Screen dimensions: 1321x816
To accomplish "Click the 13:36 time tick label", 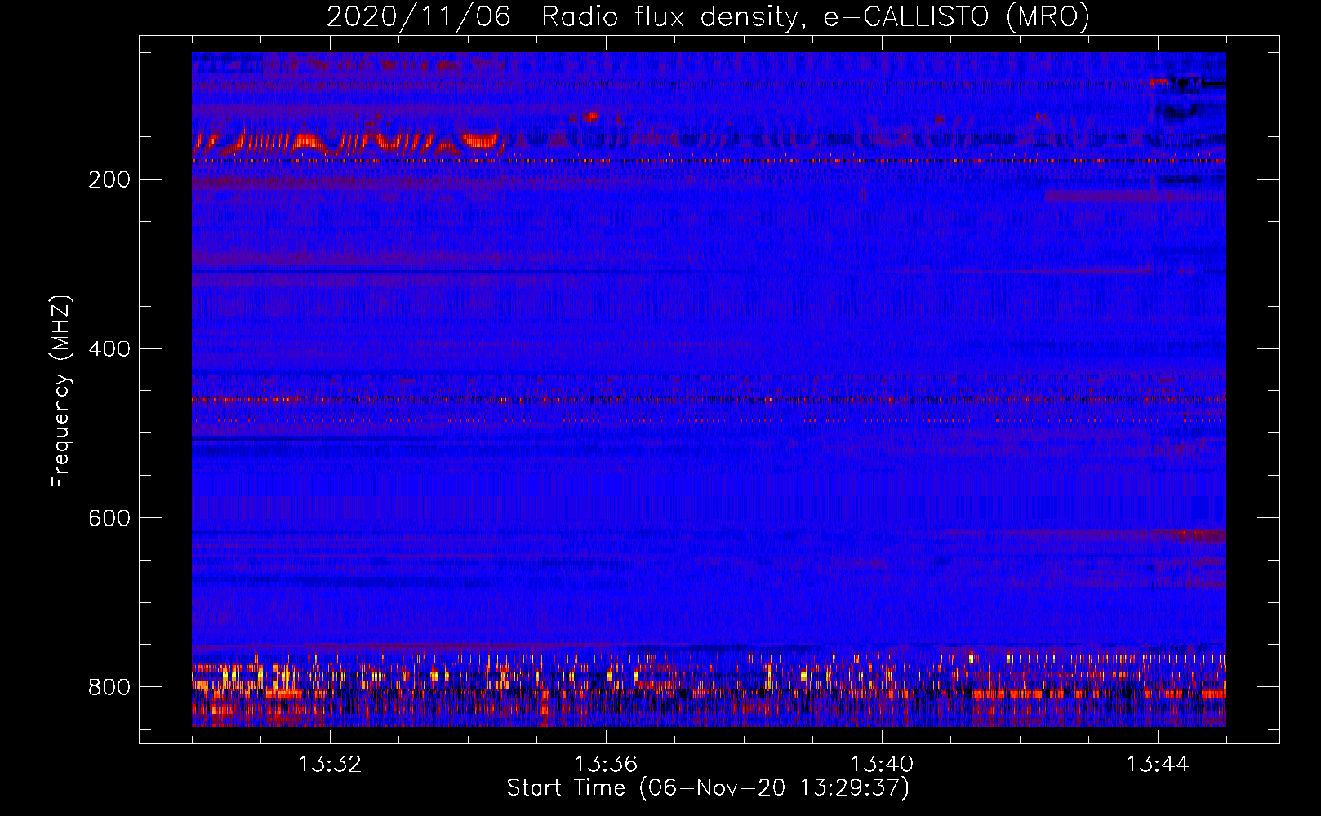I will click(606, 765).
